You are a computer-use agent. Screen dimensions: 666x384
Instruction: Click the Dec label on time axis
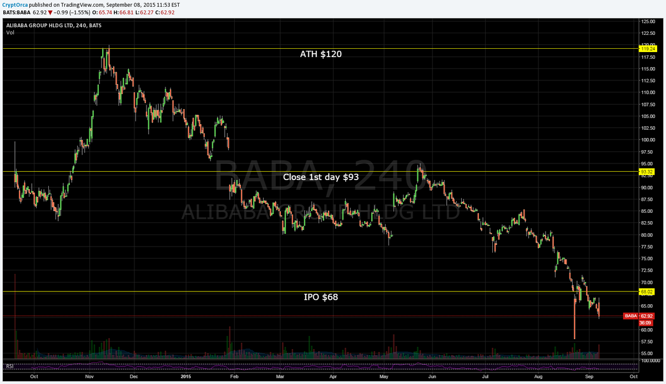(133, 376)
